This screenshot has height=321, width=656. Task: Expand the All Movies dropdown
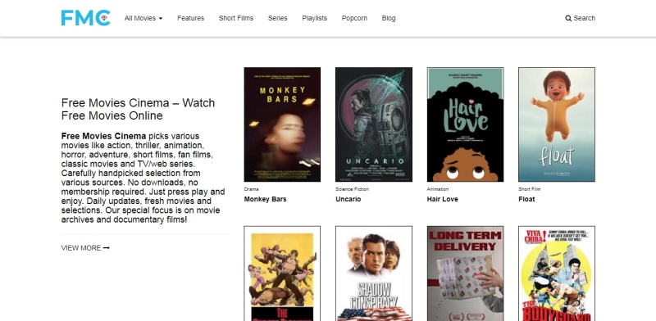(143, 18)
